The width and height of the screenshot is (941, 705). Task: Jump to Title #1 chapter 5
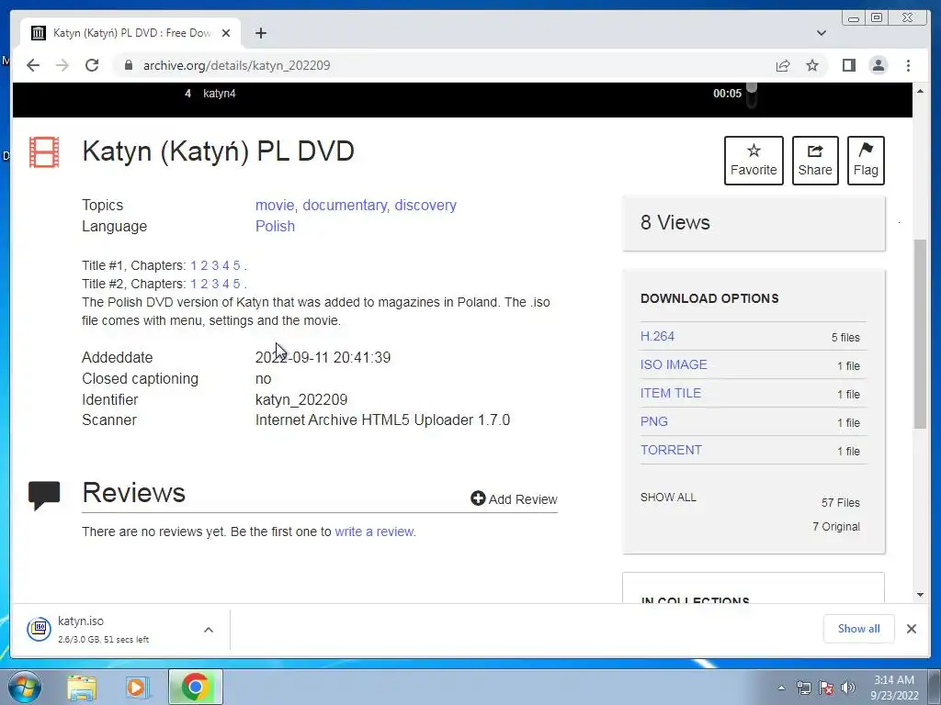pyautogui.click(x=236, y=265)
